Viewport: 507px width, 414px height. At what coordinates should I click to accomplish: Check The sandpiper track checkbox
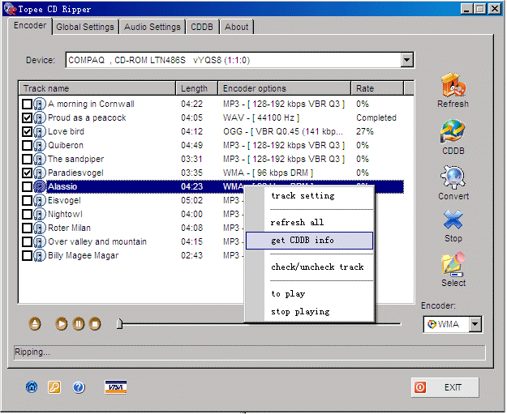click(27, 159)
